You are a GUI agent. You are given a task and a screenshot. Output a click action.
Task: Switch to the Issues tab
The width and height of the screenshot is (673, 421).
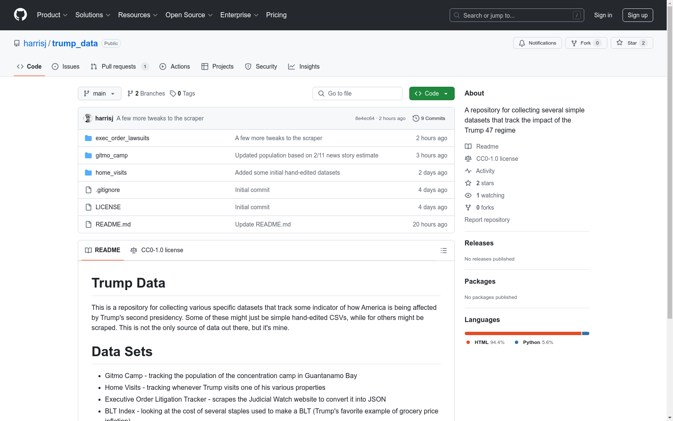(x=66, y=67)
